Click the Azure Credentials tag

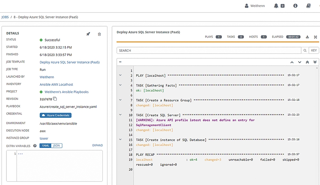[55, 115]
